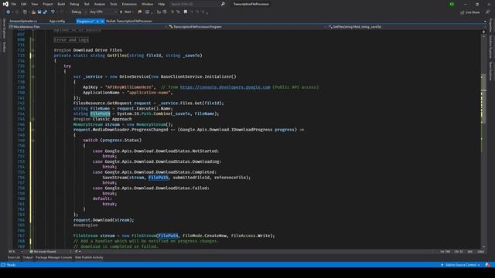The width and height of the screenshot is (495, 278).
Task: Click the SPC indentation indicator
Action: [x=470, y=252]
